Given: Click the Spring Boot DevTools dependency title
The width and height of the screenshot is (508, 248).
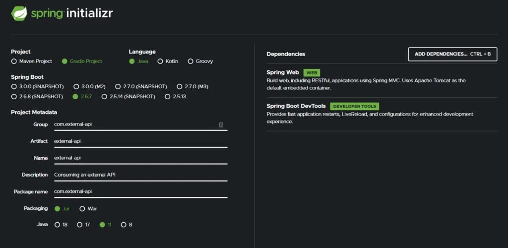Looking at the screenshot, I should coord(296,106).
